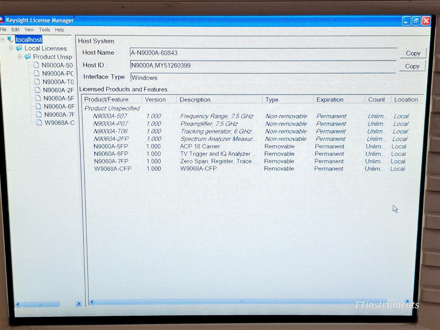Collapse the localhost tree node
This screenshot has width=440, height=330.
(3, 40)
